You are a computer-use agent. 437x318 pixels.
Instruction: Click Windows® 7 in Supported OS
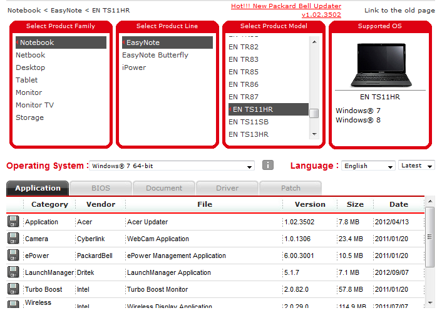[358, 111]
